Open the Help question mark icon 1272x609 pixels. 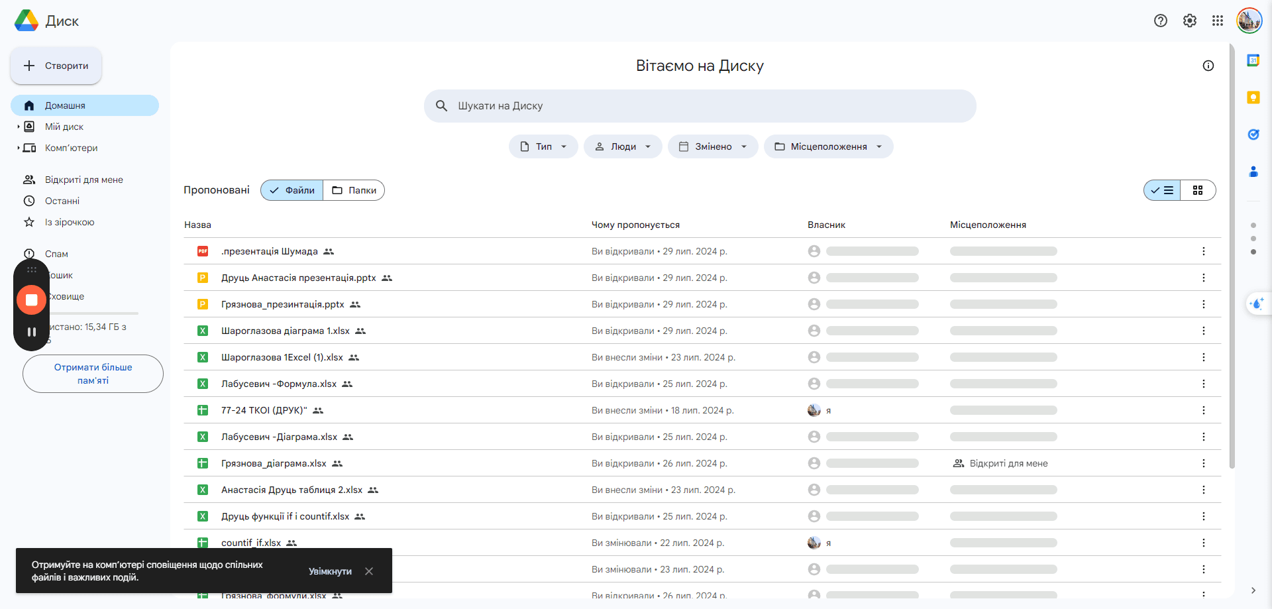[x=1160, y=21]
